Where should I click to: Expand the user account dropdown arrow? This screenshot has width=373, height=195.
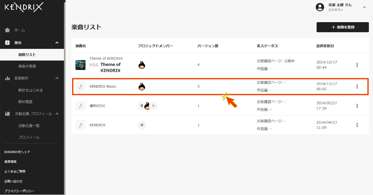coord(365,7)
